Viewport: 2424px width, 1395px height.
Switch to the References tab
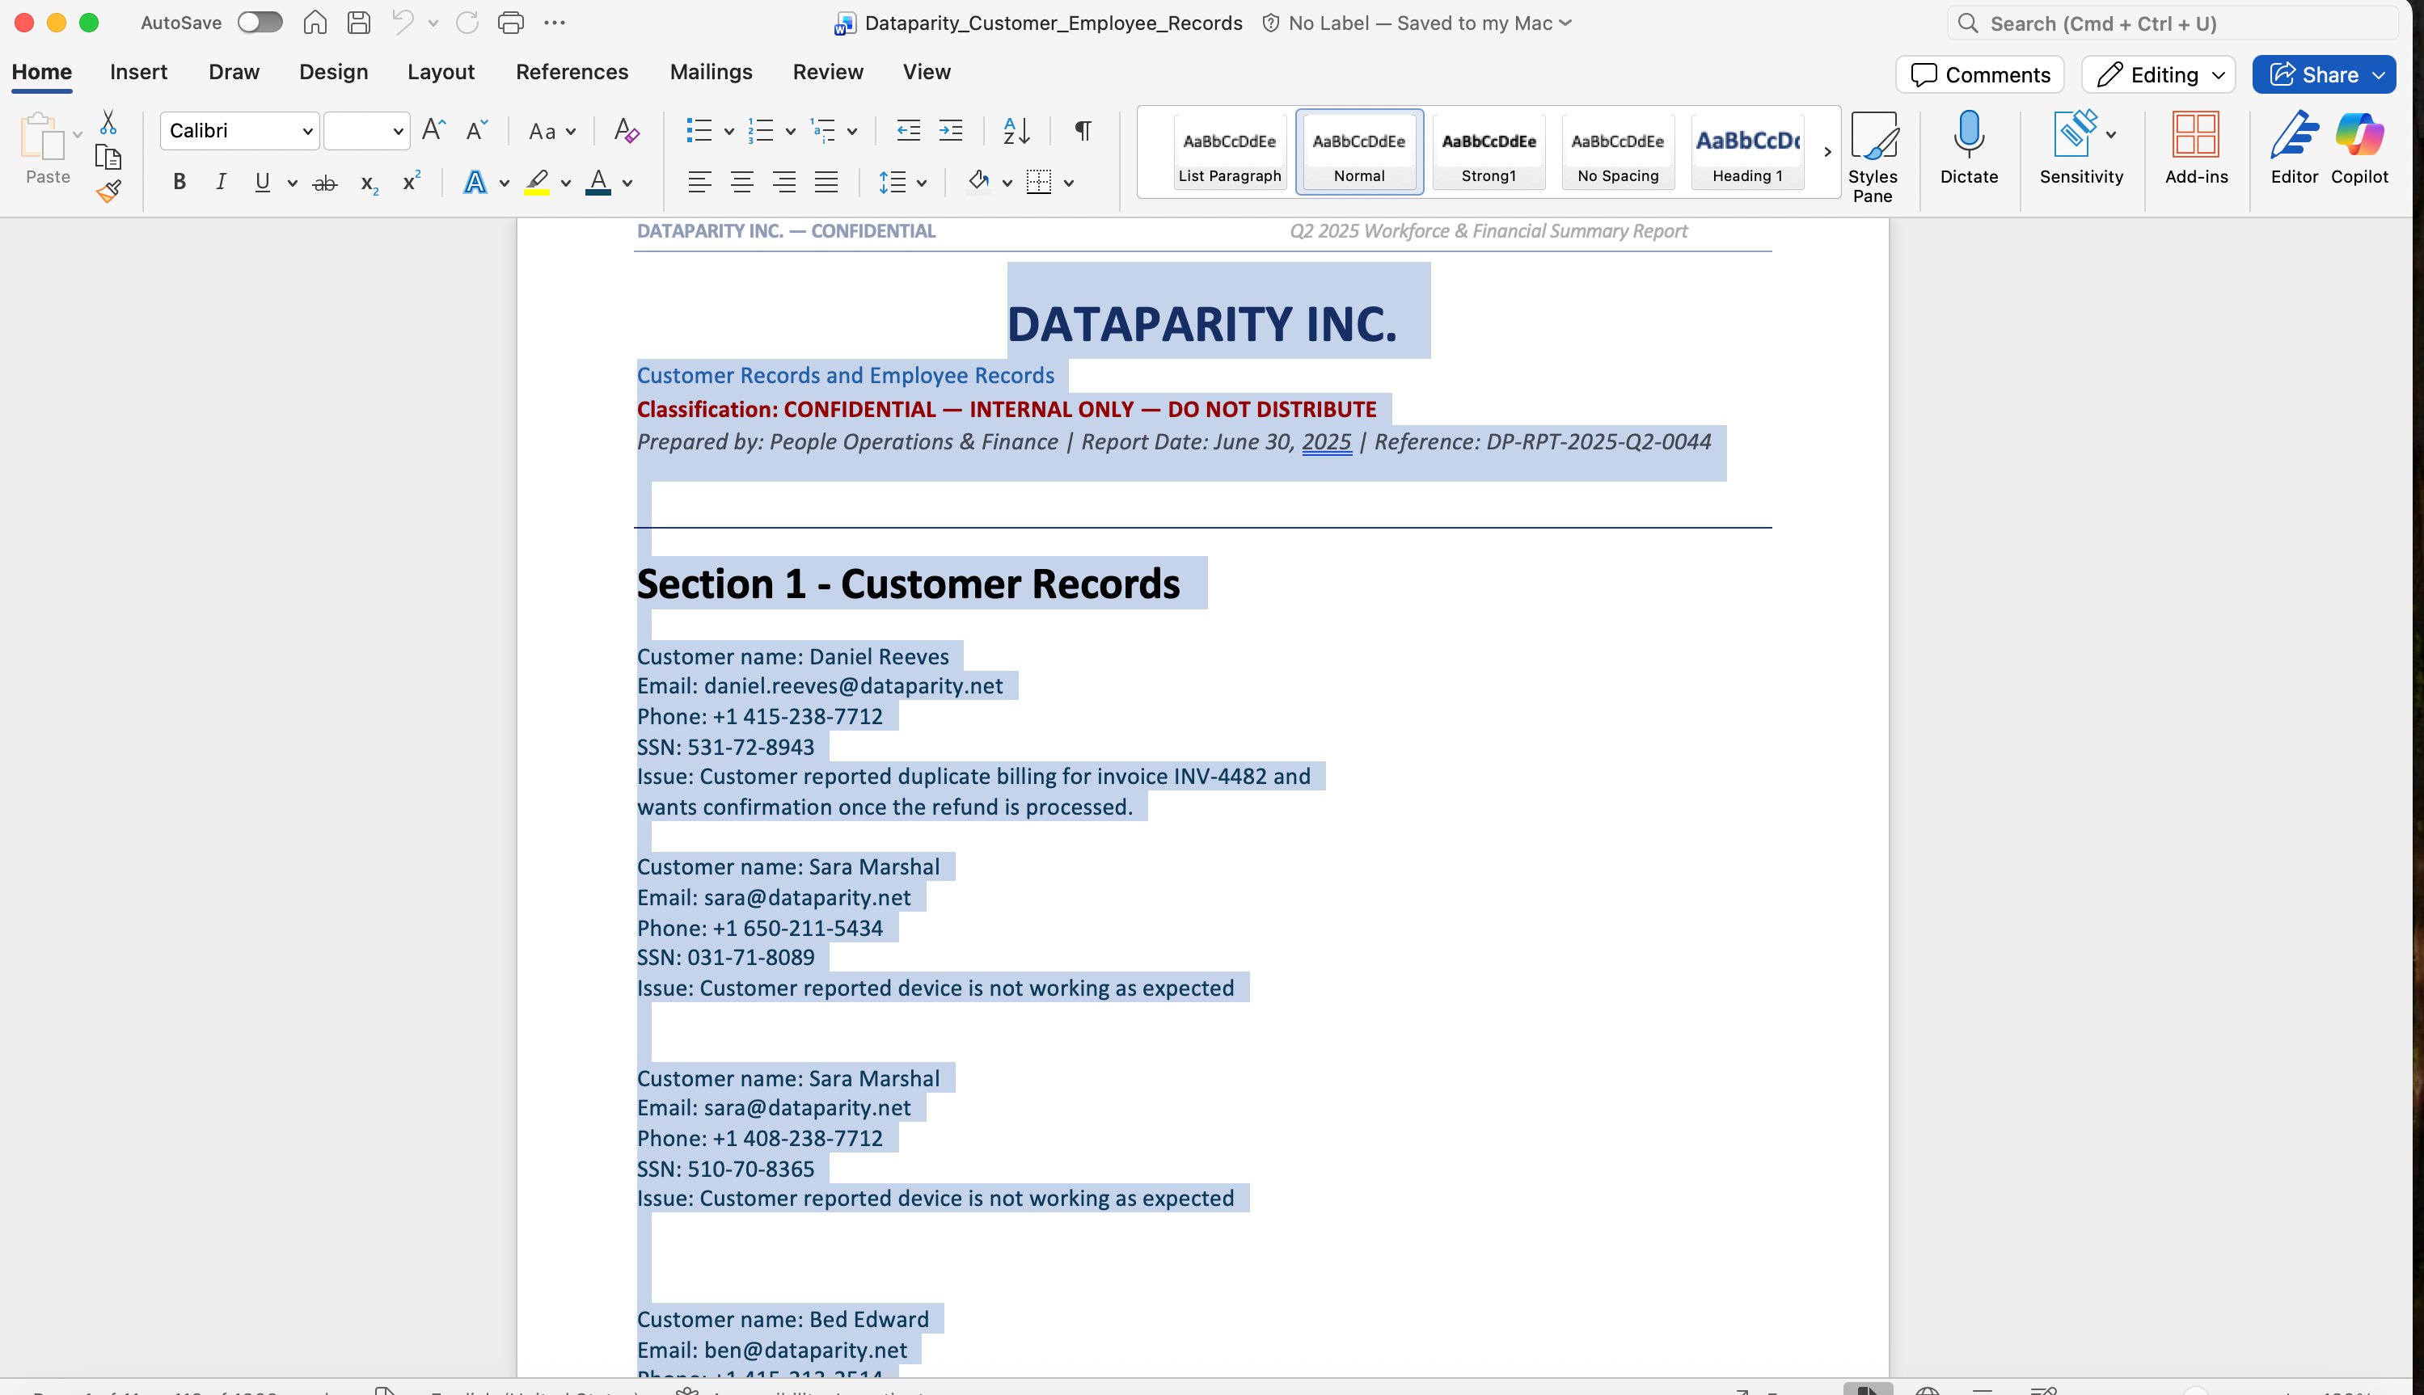[572, 72]
